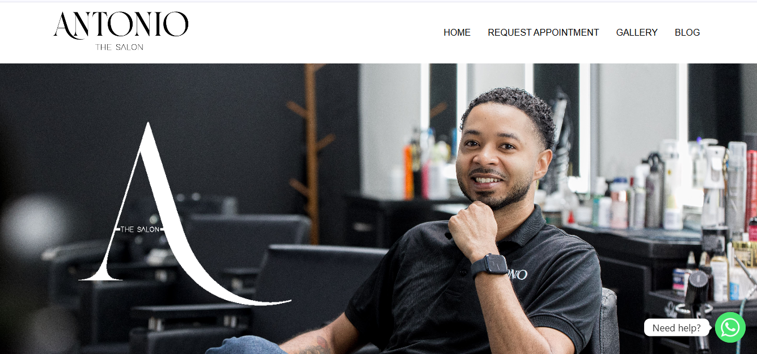
Task: Click 'THE SALON' text under the Antonio logo
Action: (119, 47)
